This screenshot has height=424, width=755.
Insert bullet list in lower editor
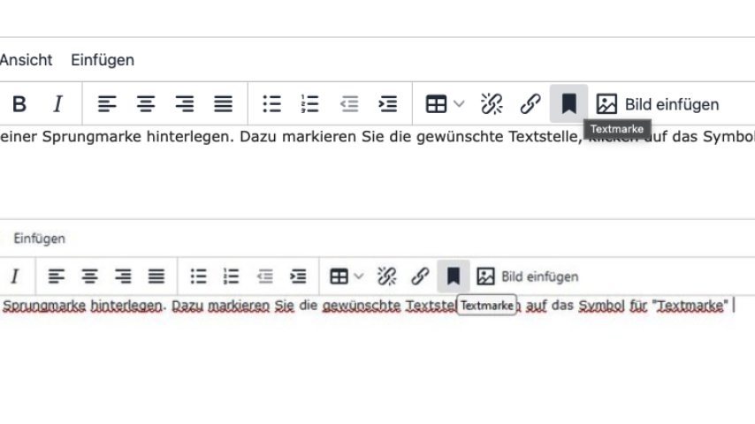(x=198, y=276)
